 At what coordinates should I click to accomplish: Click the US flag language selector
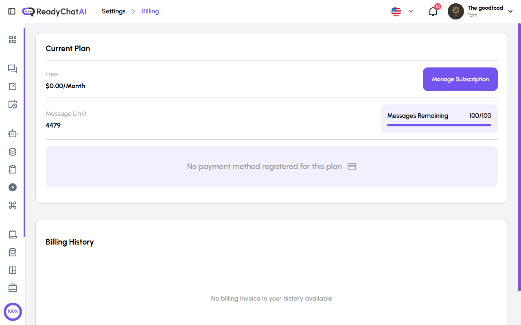pyautogui.click(x=396, y=11)
